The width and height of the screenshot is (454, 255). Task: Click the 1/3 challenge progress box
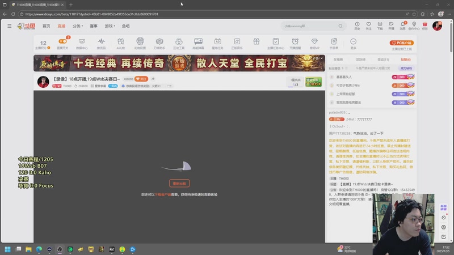tap(295, 82)
